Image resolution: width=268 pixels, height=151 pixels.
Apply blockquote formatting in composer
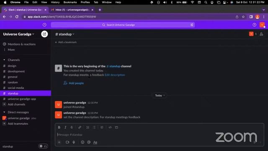point(102,128)
